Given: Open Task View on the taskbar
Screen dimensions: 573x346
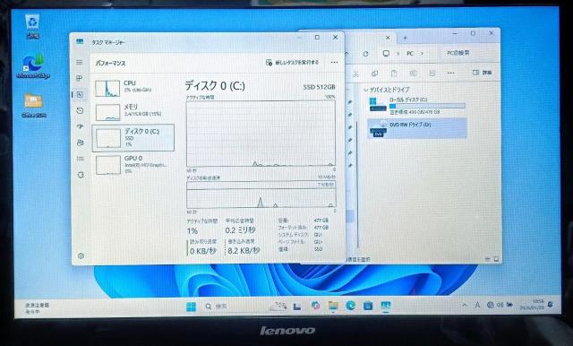Looking at the screenshot, I should tap(297, 307).
